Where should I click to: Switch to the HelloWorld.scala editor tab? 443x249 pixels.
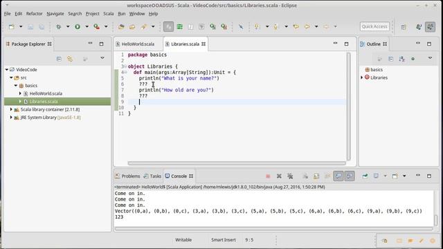[138, 44]
